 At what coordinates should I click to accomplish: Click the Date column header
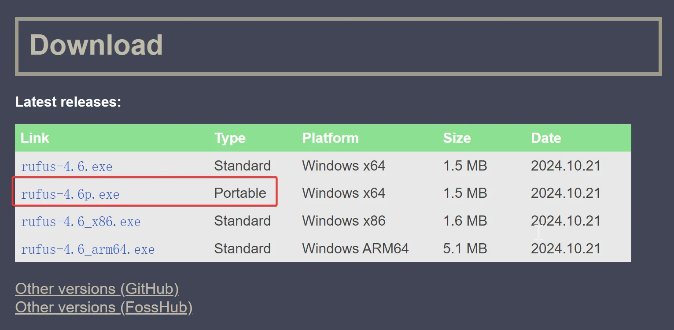(546, 138)
